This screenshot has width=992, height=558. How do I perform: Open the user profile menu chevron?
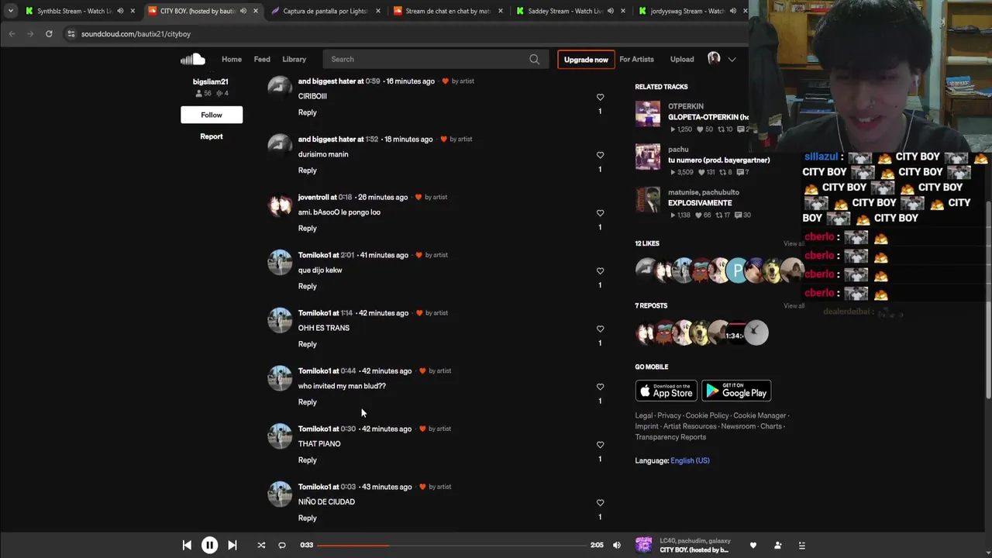(732, 60)
